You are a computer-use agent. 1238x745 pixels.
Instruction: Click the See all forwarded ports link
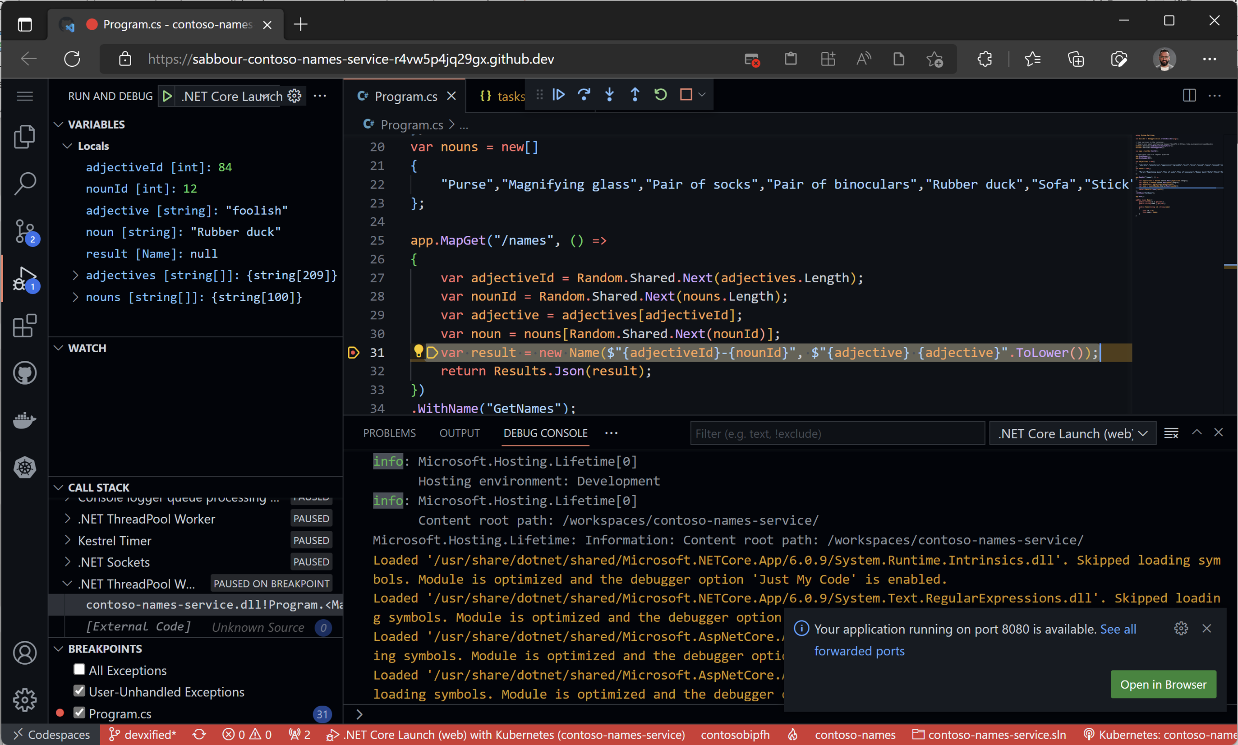pos(859,651)
